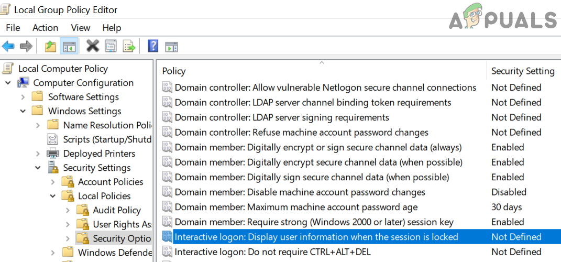Open the Action menu
The height and width of the screenshot is (262, 561).
45,28
